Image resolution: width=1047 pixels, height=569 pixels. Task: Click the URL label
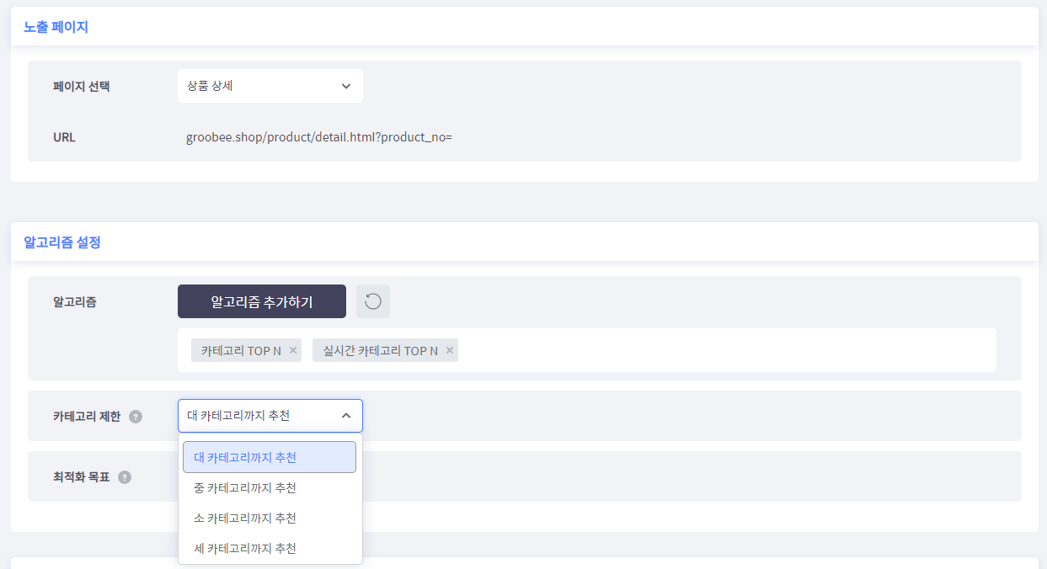(64, 137)
